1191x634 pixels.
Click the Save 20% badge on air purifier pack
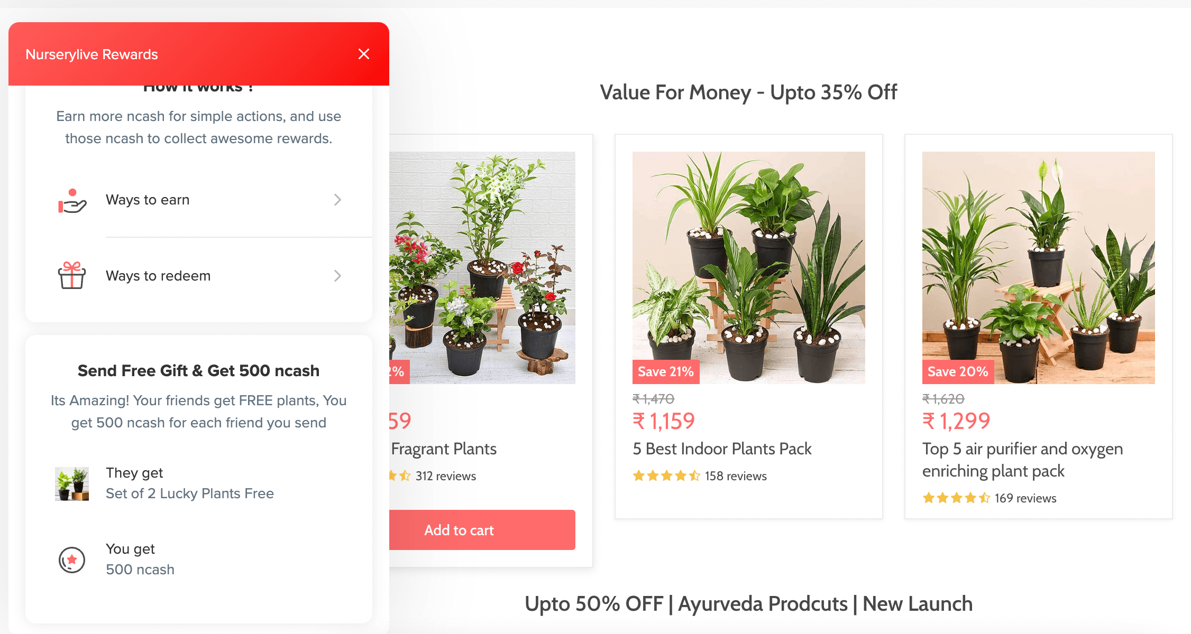[x=958, y=371]
